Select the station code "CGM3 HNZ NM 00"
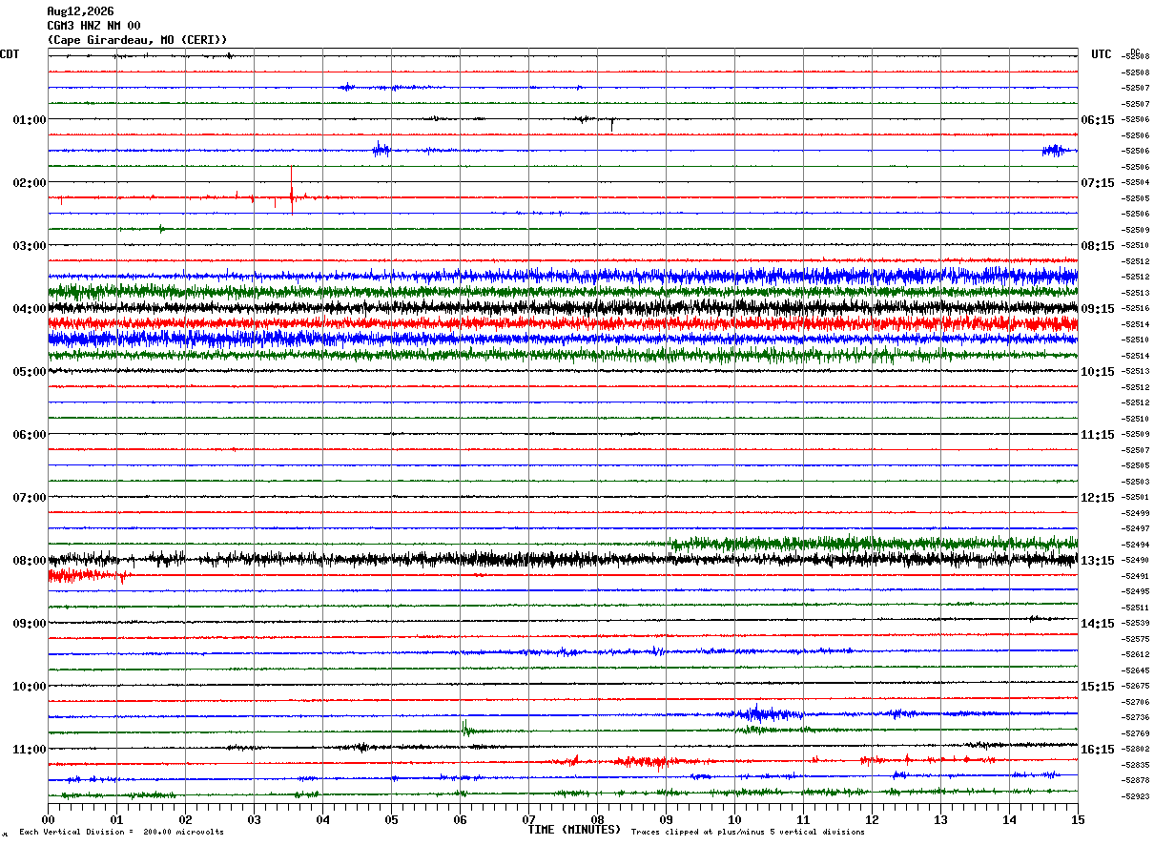This screenshot has height=845, width=1154. pos(93,26)
